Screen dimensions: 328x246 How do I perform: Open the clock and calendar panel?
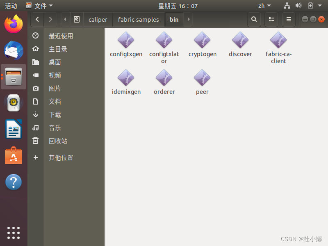[x=178, y=6]
